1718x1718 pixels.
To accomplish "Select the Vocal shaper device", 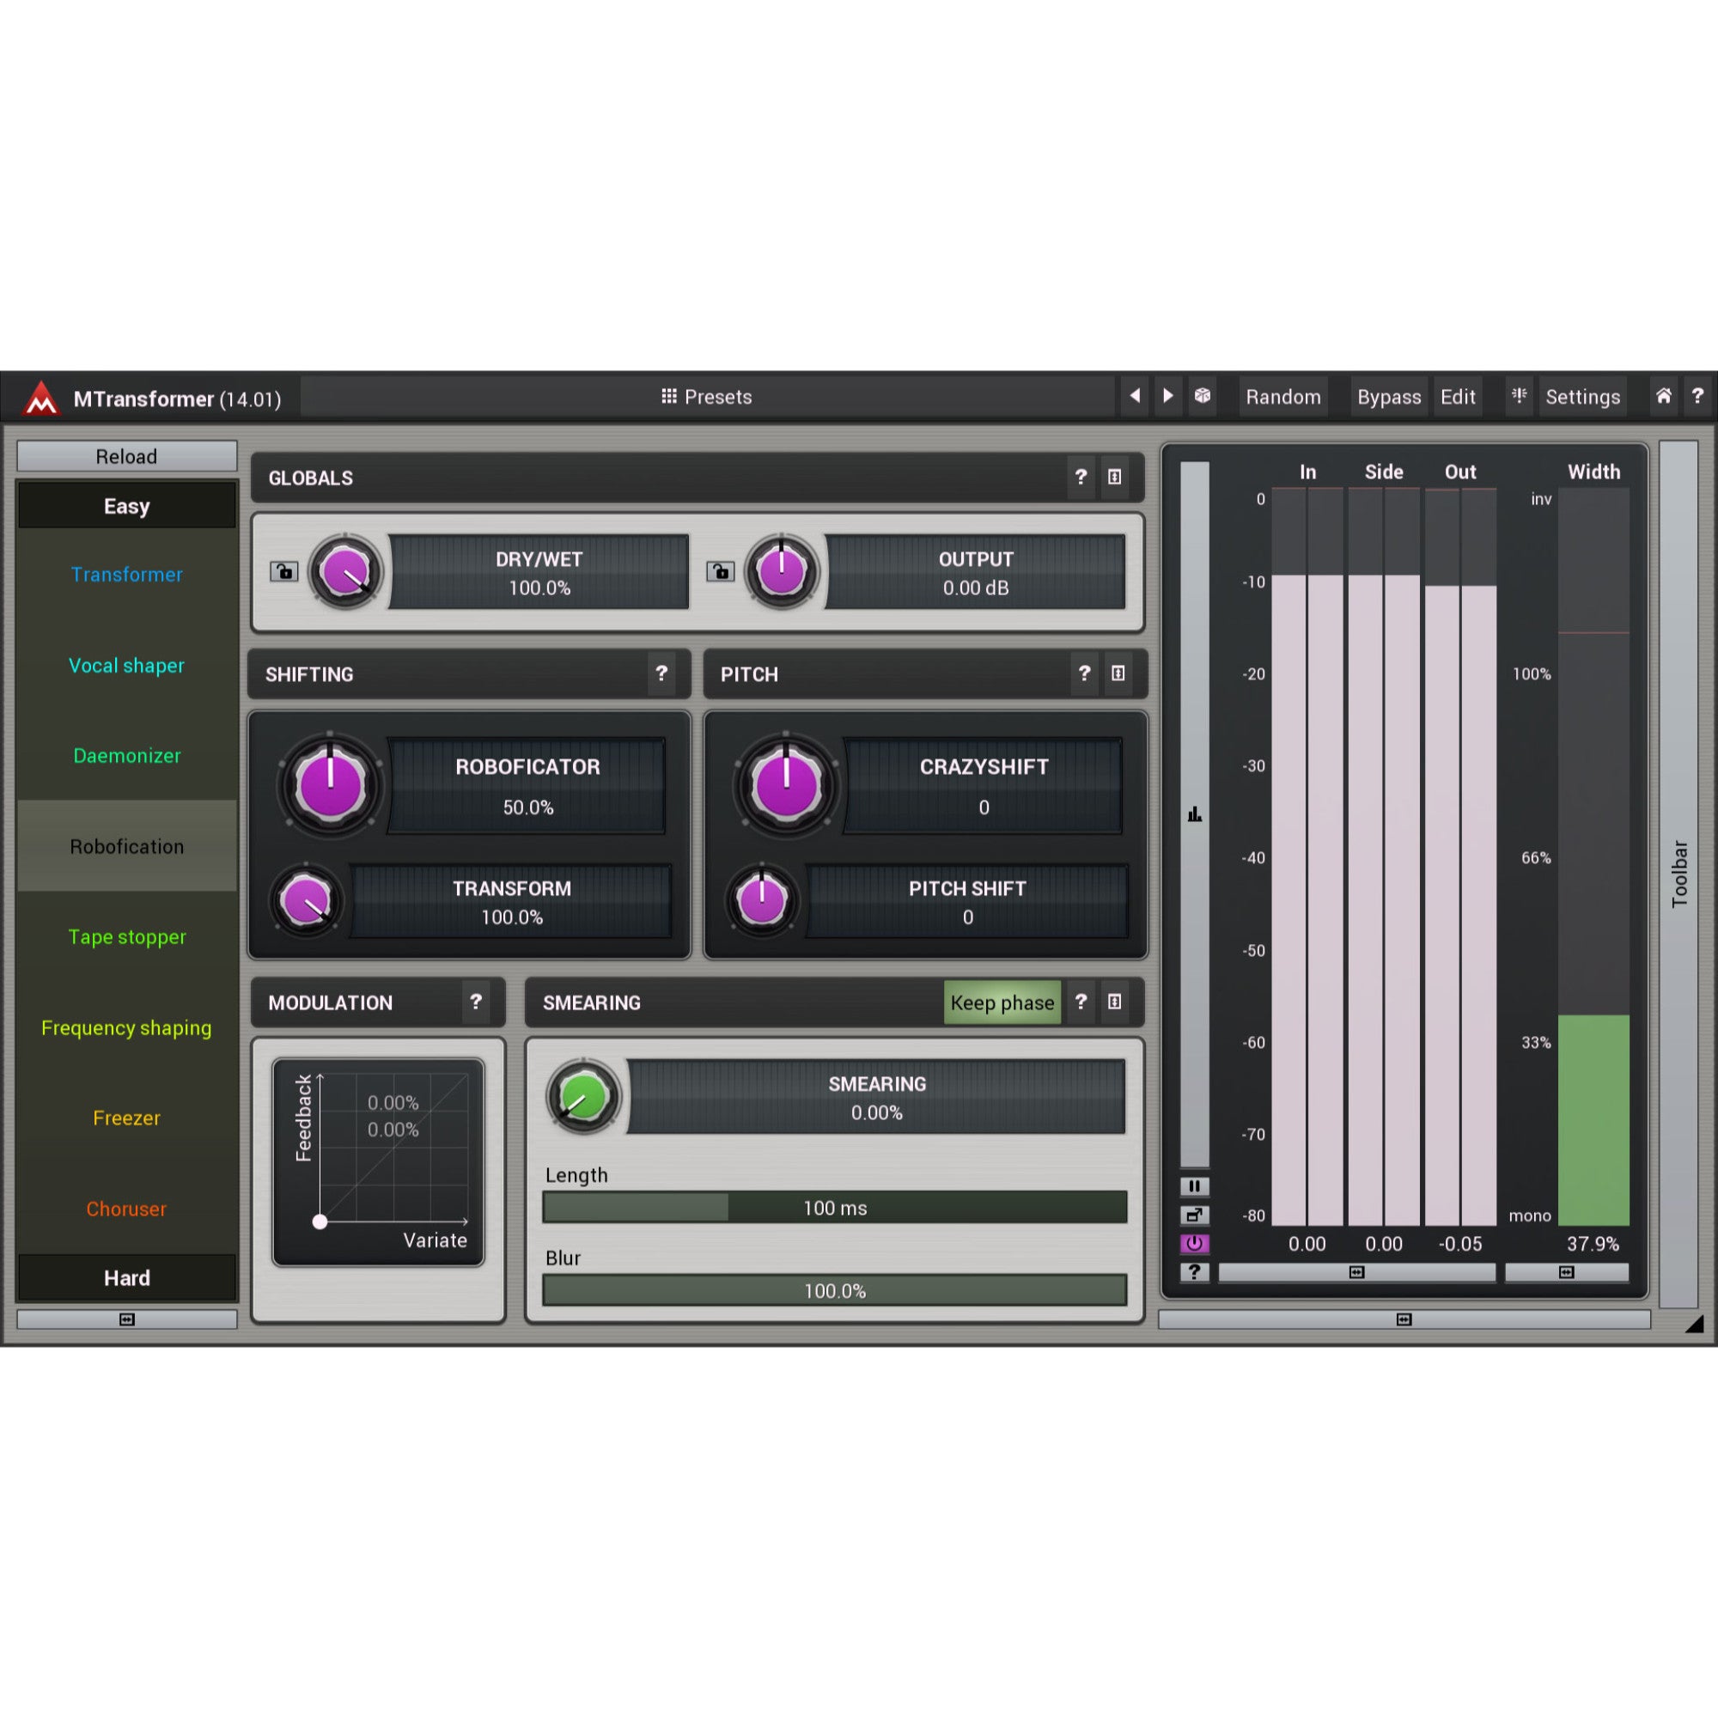I will tap(127, 665).
